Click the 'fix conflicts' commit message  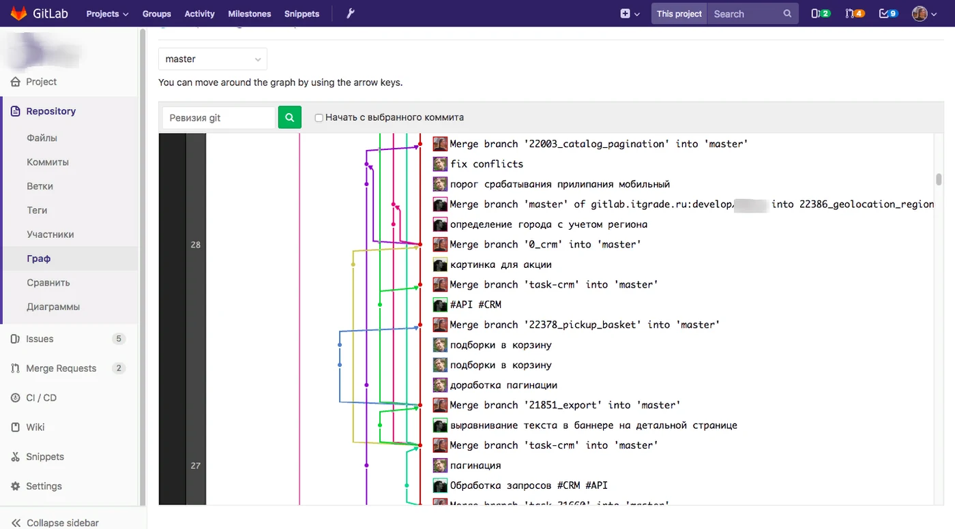(486, 164)
